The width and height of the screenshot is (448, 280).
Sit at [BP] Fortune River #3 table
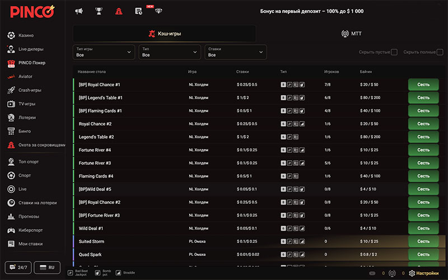(x=423, y=216)
